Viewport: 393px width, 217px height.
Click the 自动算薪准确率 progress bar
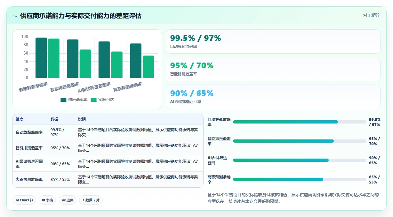(x=300, y=122)
